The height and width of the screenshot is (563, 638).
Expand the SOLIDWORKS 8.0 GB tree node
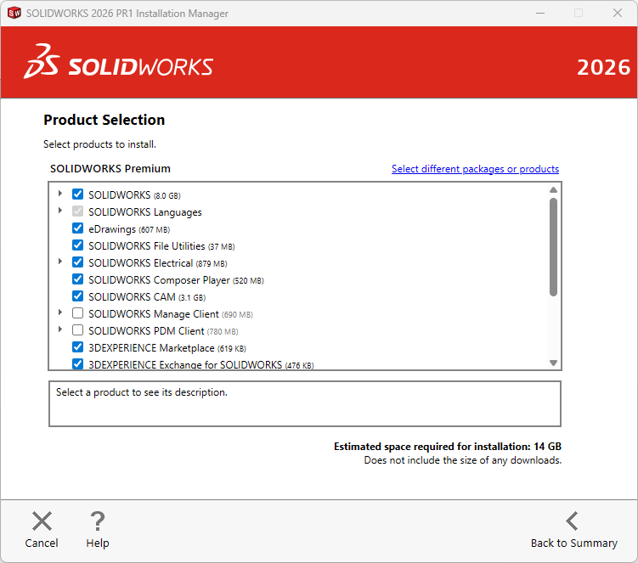pos(60,194)
